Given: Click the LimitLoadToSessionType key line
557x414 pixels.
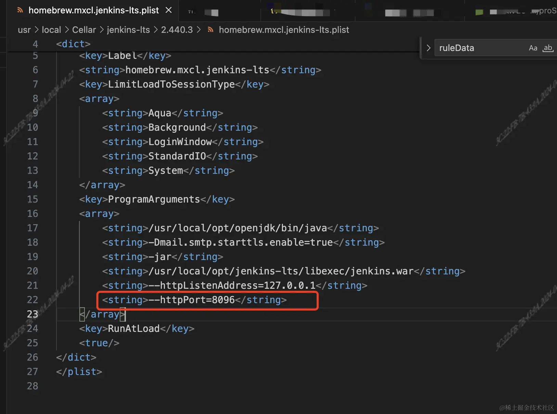Looking at the screenshot, I should (174, 84).
